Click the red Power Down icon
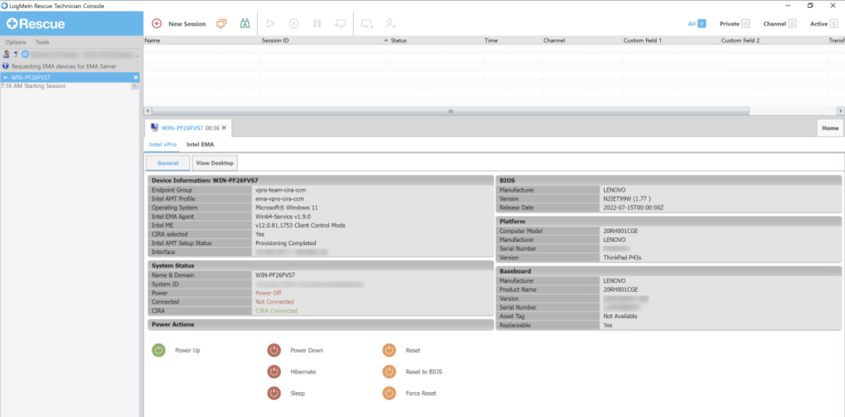 (274, 350)
